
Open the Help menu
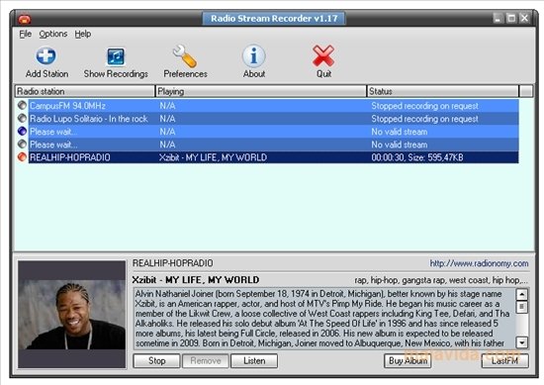[x=83, y=34]
